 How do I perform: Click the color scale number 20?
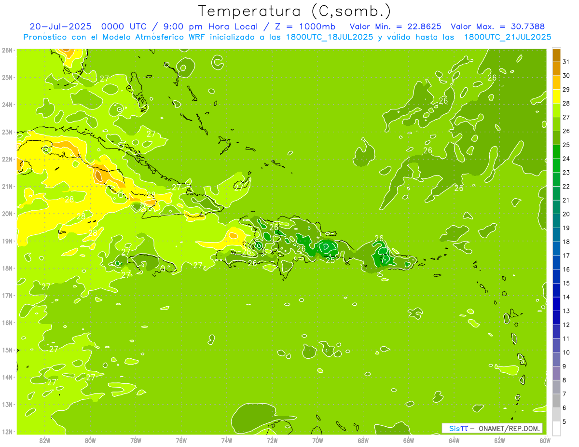[x=566, y=214]
